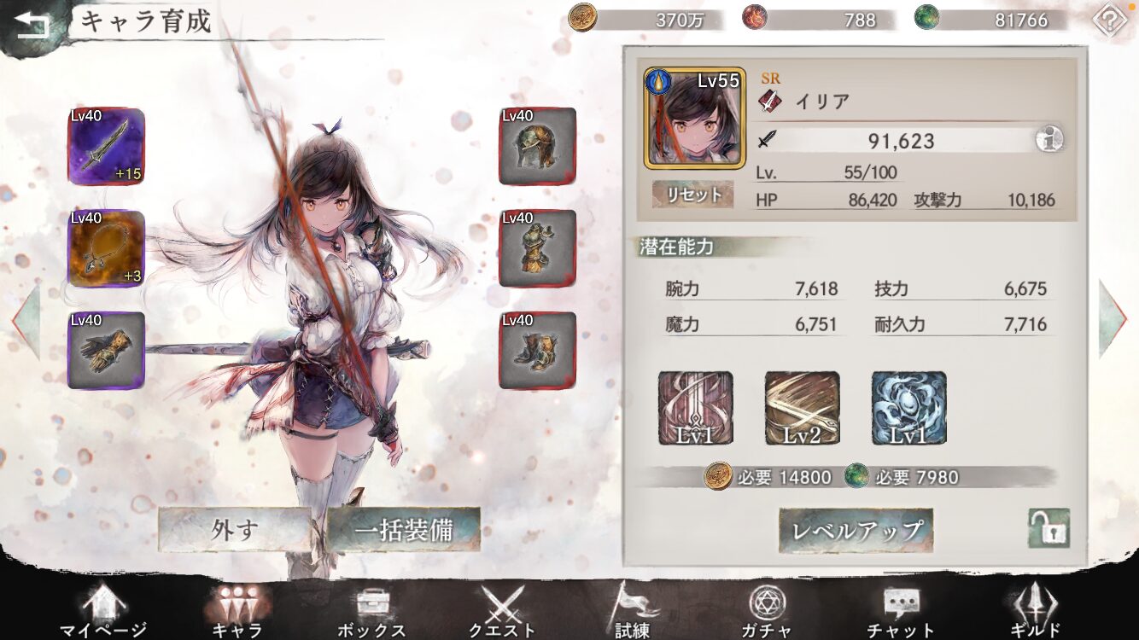1139x640 pixels.
Task: Select the Lv40 body armor slot
Action: click(x=538, y=248)
